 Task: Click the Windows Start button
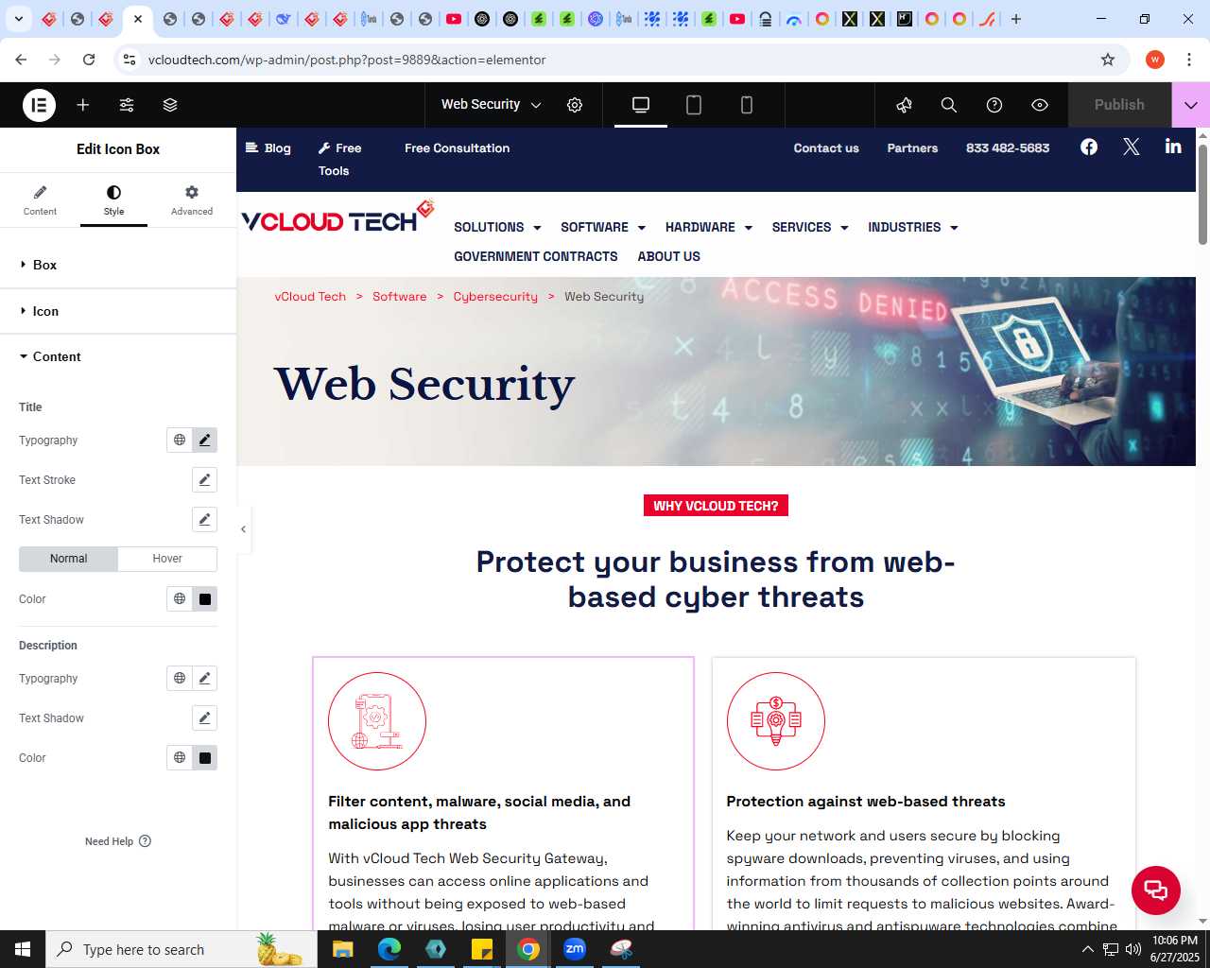point(23,949)
